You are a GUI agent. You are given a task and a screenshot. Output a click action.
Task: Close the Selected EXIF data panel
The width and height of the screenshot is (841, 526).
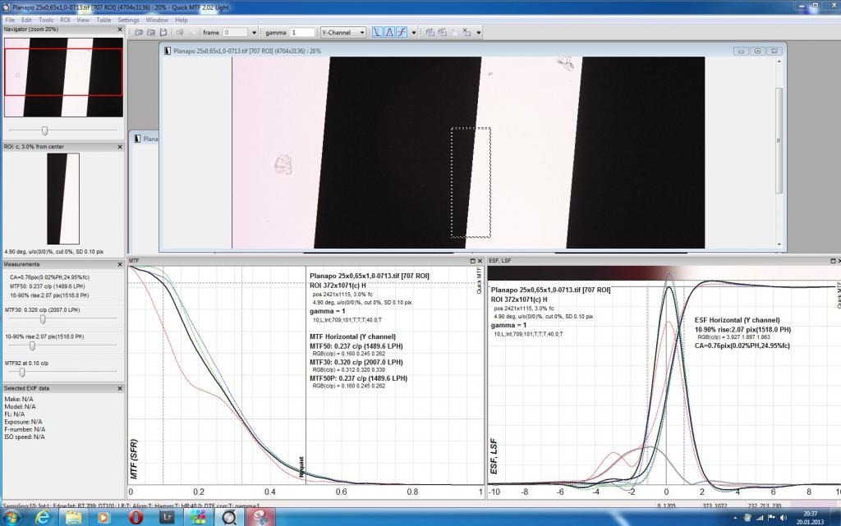(120, 388)
